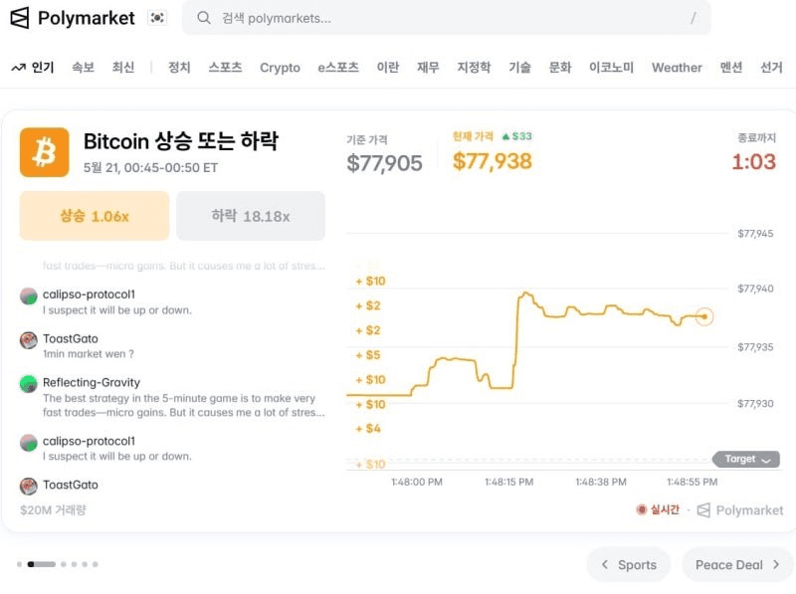
Task: Go to next Peace Deal market
Action: (x=737, y=564)
